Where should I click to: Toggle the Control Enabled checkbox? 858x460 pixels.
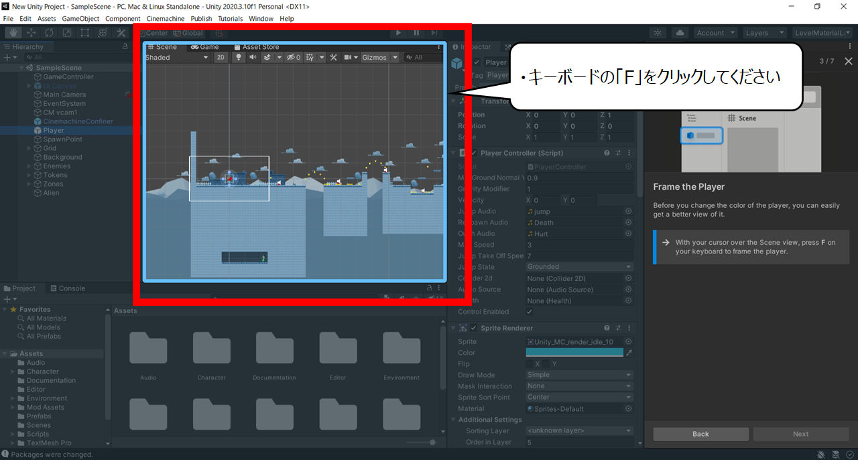pos(530,312)
